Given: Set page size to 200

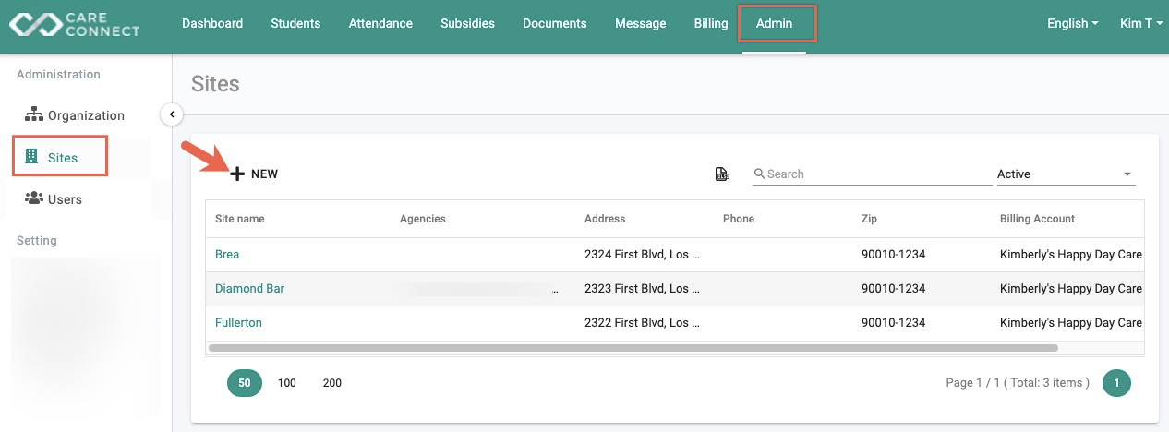Looking at the screenshot, I should pyautogui.click(x=332, y=382).
